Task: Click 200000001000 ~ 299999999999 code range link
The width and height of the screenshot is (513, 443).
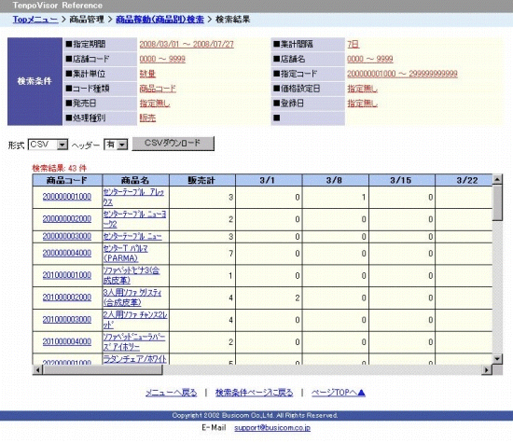Action: tap(402, 74)
